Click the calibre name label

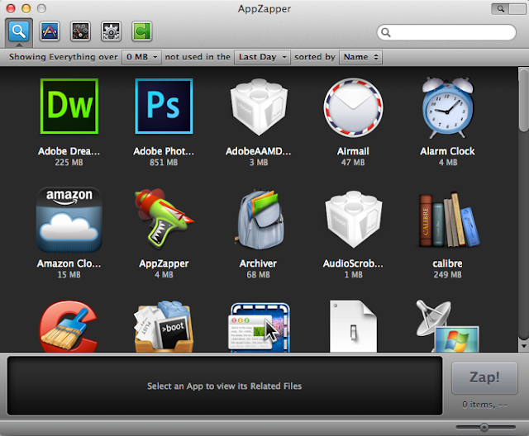click(x=447, y=263)
